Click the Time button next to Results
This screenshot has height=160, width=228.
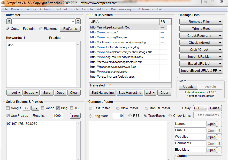(x=75, y=116)
